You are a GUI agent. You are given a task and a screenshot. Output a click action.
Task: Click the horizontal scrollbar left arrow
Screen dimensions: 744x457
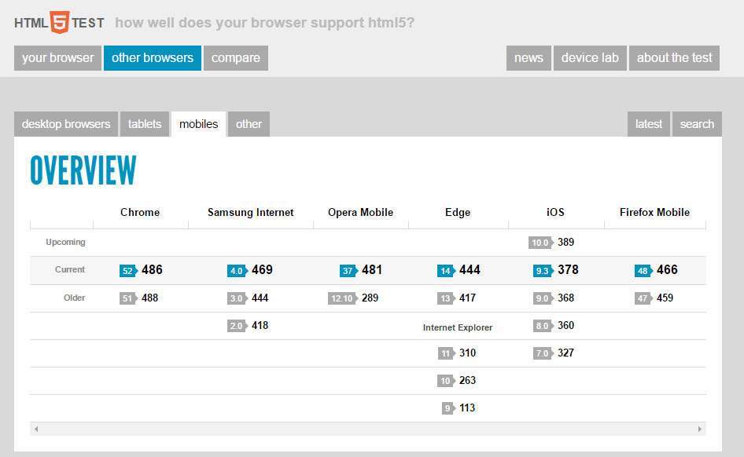click(x=36, y=429)
